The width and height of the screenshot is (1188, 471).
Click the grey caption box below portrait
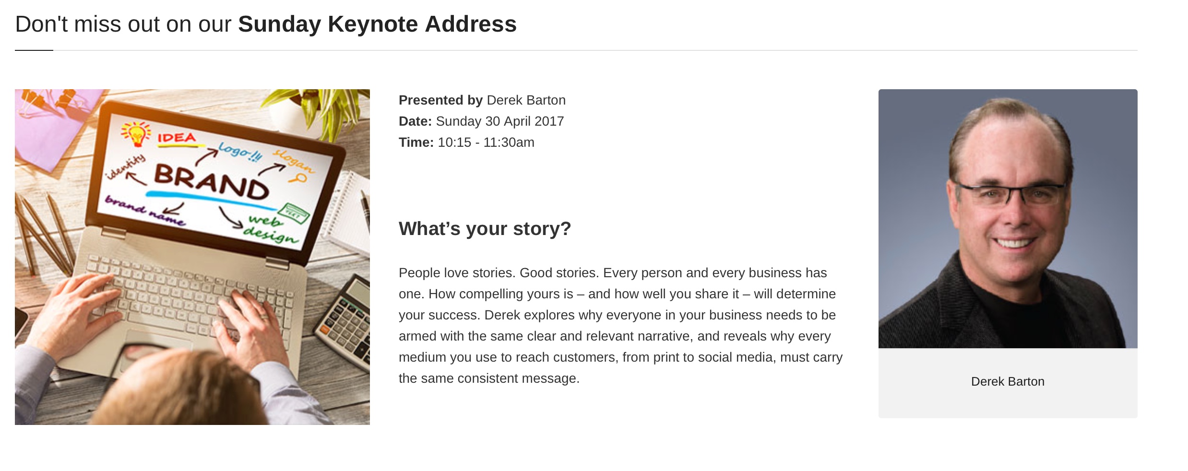coord(1008,383)
